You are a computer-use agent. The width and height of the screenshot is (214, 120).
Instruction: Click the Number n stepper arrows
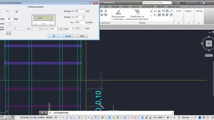(x=84, y=17)
